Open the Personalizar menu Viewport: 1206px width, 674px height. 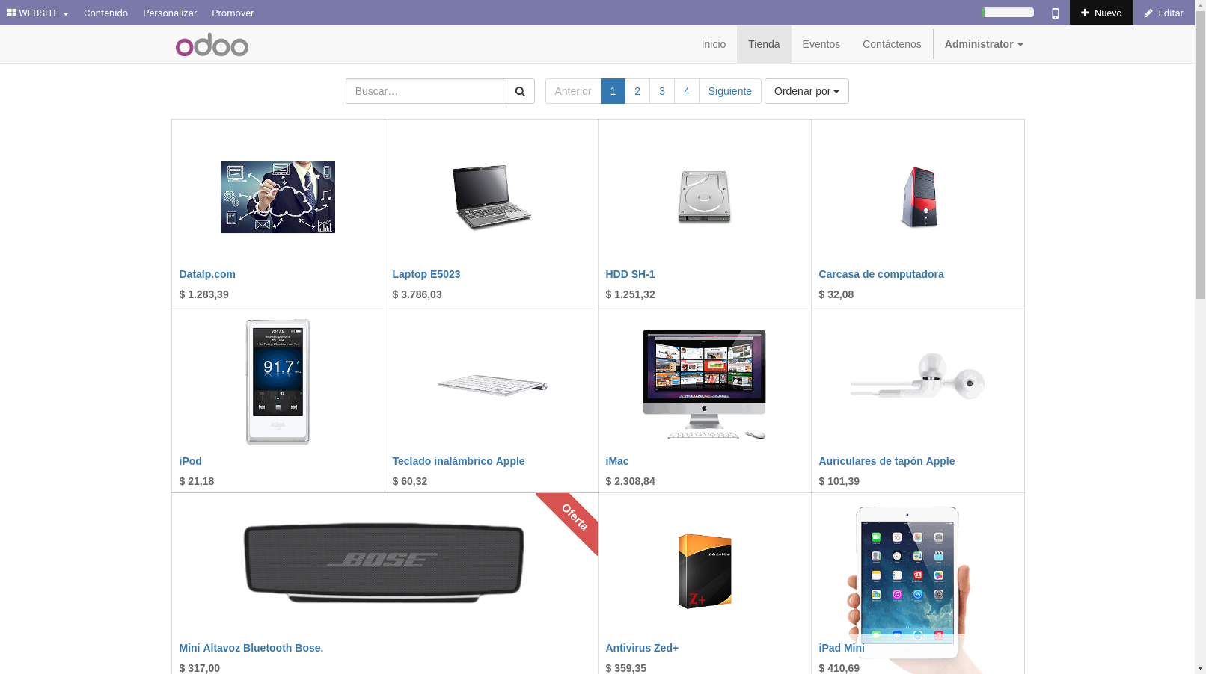(170, 13)
